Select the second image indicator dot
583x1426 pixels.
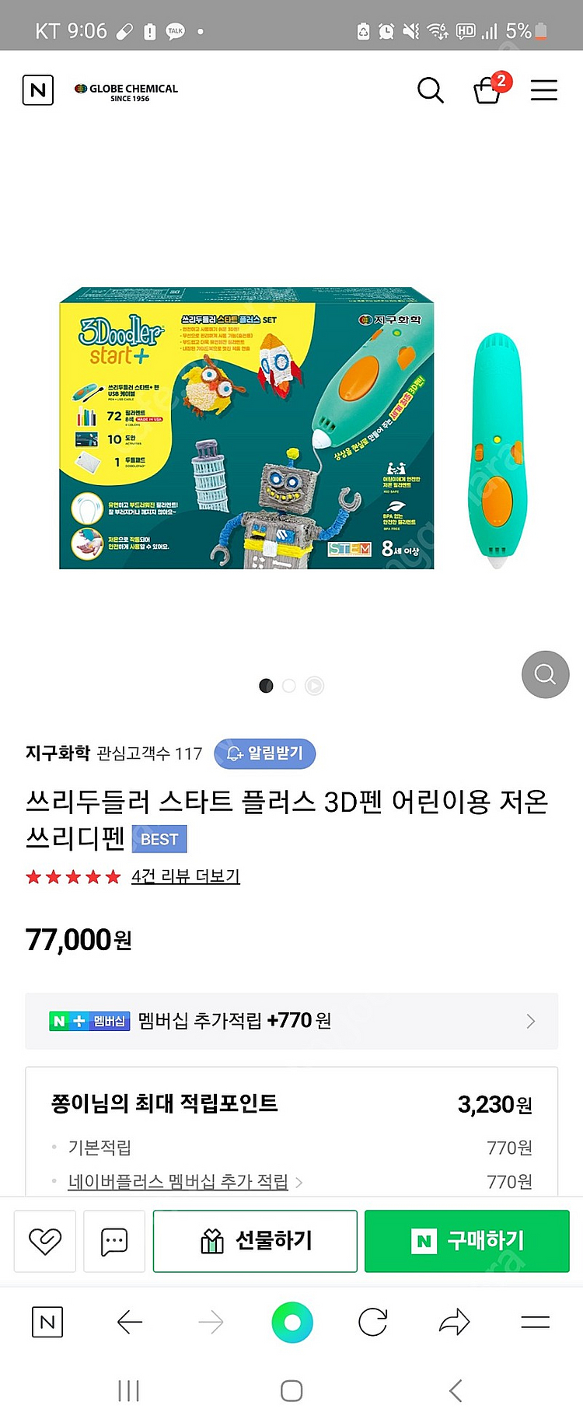coord(289,686)
